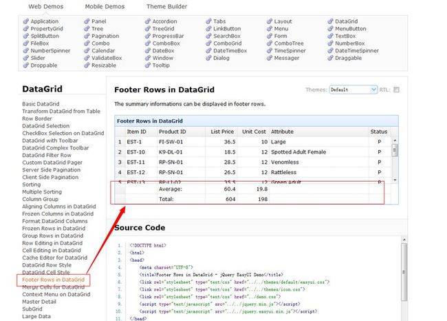Open CheckBox Selection on DataGrid demo
The image size is (447, 321).
tap(63, 133)
